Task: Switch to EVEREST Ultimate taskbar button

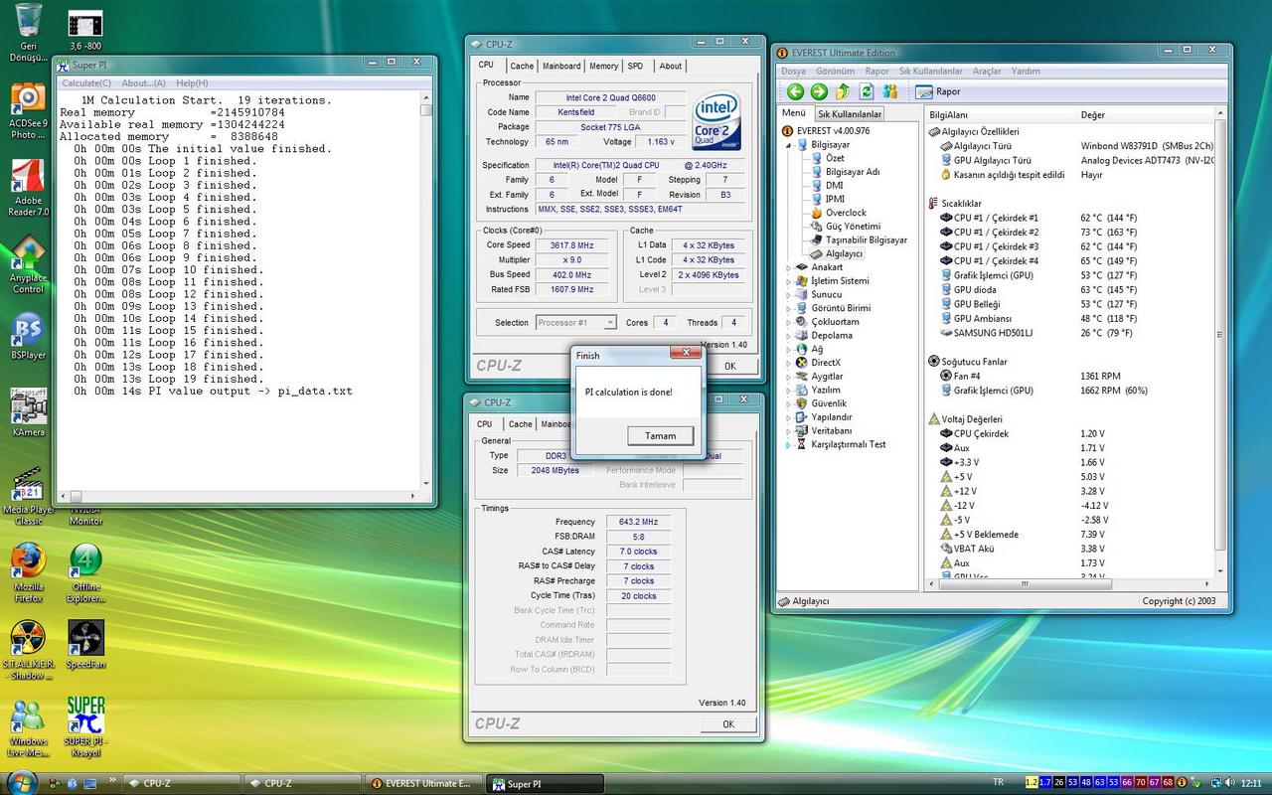Action: (x=424, y=783)
